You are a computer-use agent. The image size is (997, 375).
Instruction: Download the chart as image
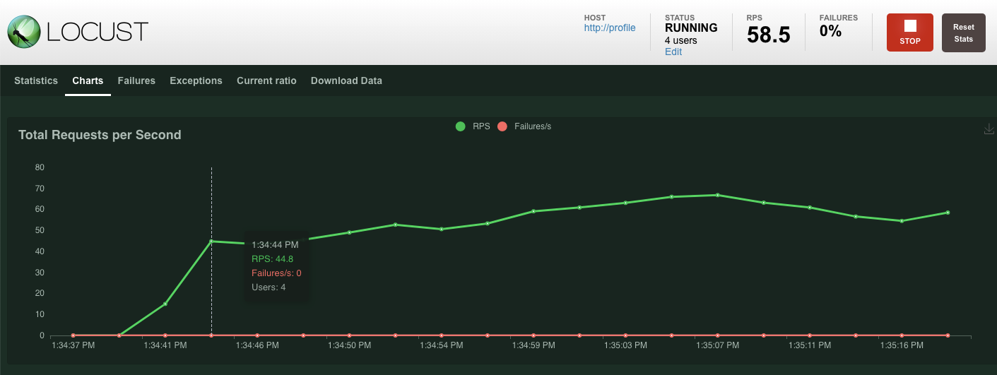pos(989,129)
